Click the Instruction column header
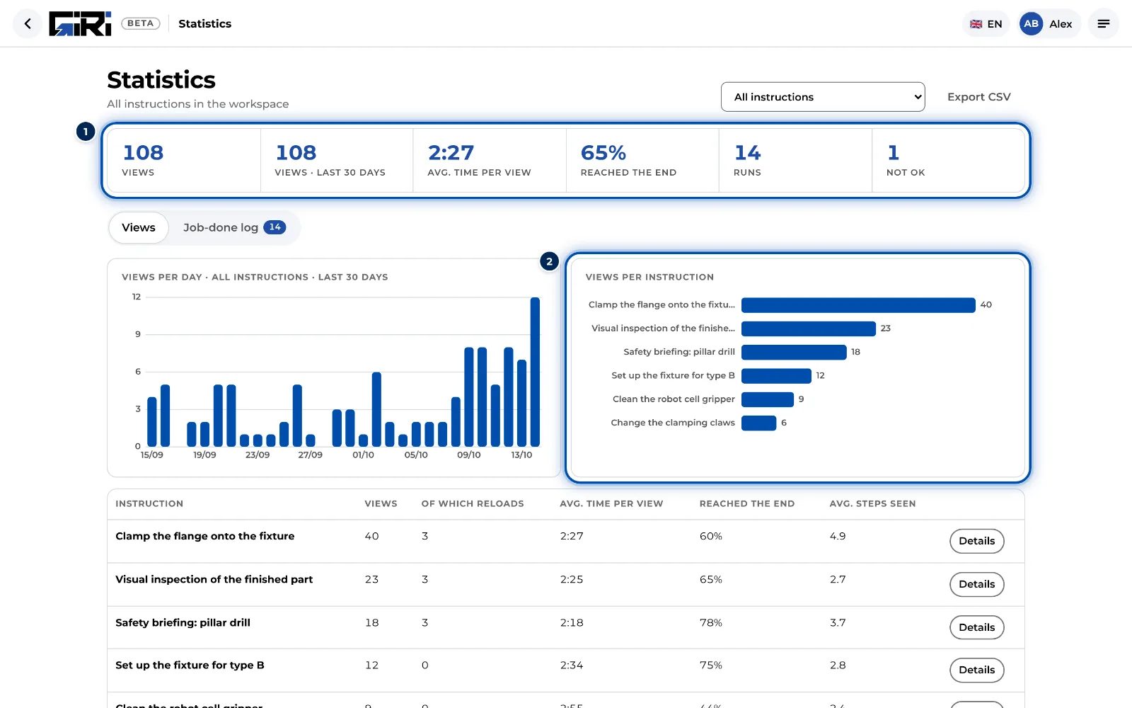The image size is (1132, 708). (149, 503)
